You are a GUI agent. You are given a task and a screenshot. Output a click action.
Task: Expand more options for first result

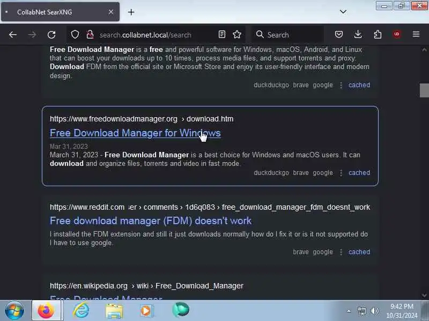tap(341, 85)
